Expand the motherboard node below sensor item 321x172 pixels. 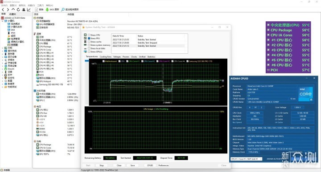pos(3,48)
